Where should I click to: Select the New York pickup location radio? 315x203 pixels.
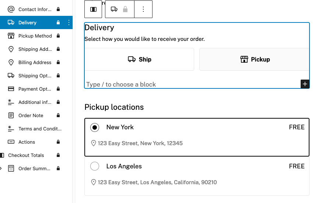[x=95, y=127]
